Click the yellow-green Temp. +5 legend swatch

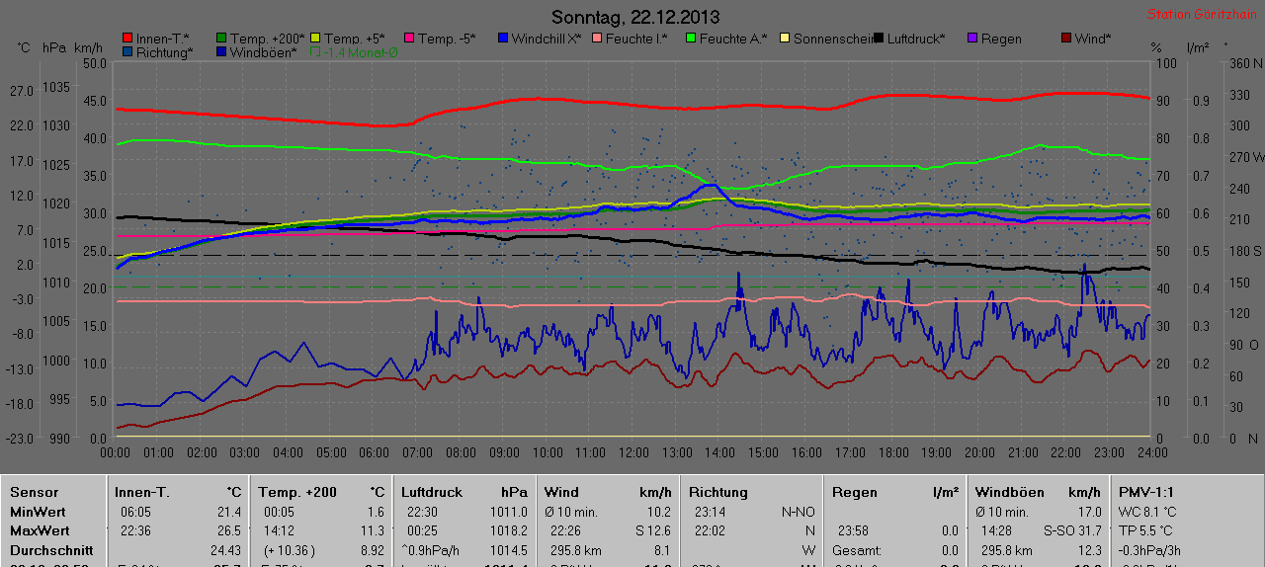pos(315,39)
